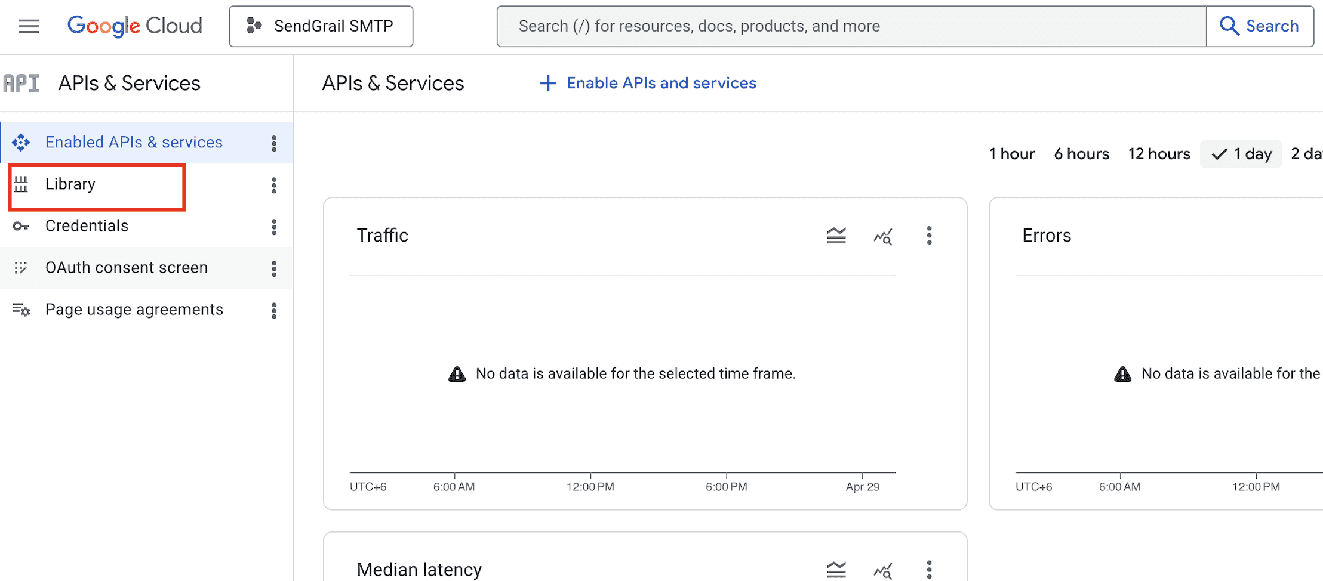Select the 6 hours time range
Viewport: 1323px width, 581px height.
tap(1081, 154)
